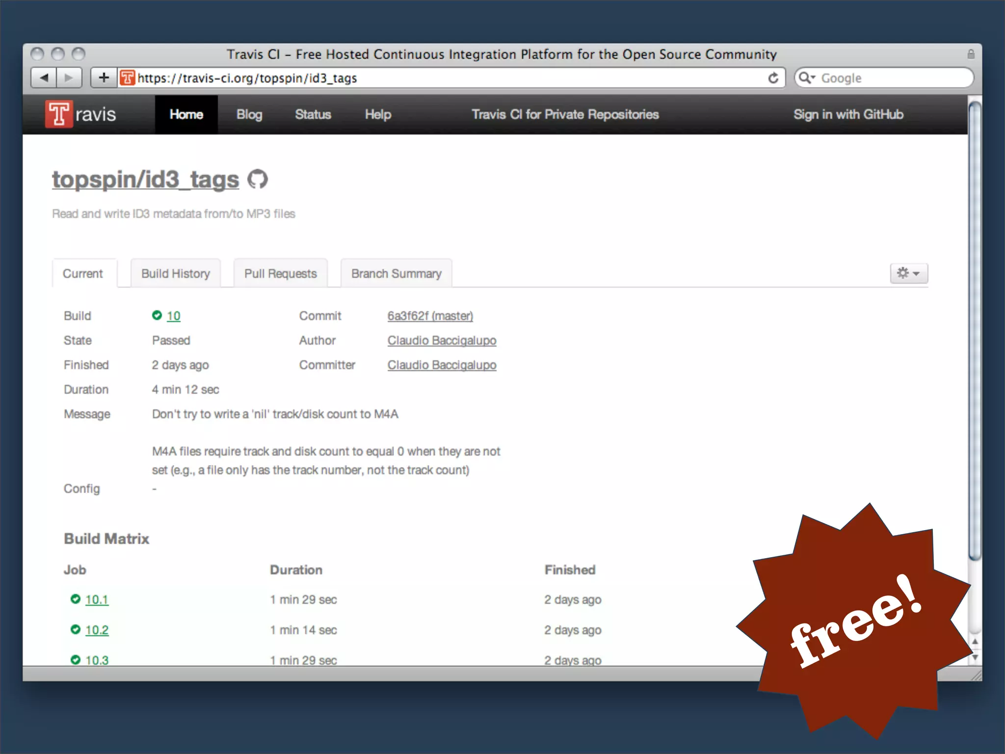Open the settings gear dropdown
Viewport: 1005px width, 754px height.
click(908, 273)
